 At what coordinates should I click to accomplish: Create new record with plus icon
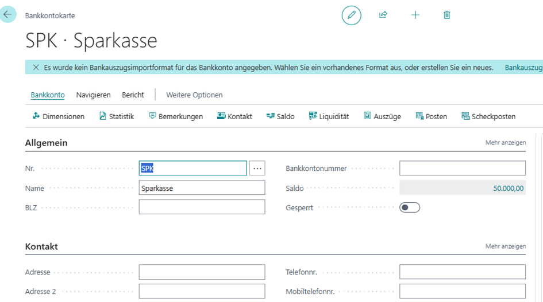coord(415,15)
